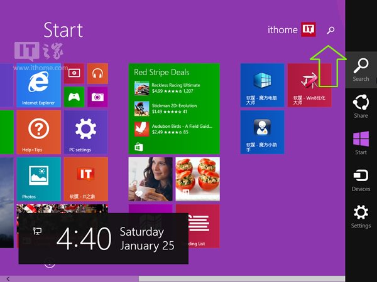Select the Audubon Birds deal listing

(x=173, y=128)
